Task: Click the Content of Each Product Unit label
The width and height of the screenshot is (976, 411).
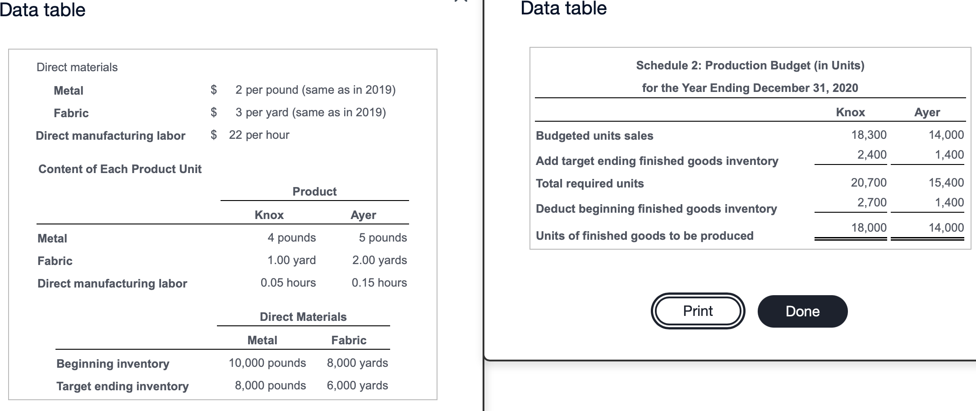Action: (120, 169)
